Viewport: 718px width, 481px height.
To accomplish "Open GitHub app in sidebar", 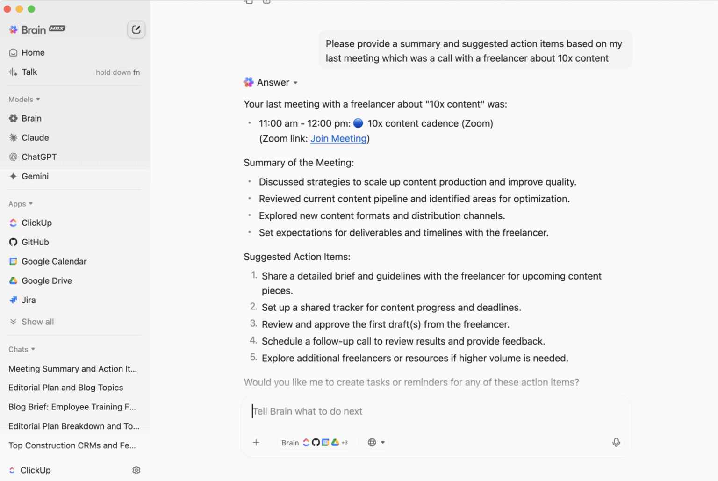I will (35, 242).
